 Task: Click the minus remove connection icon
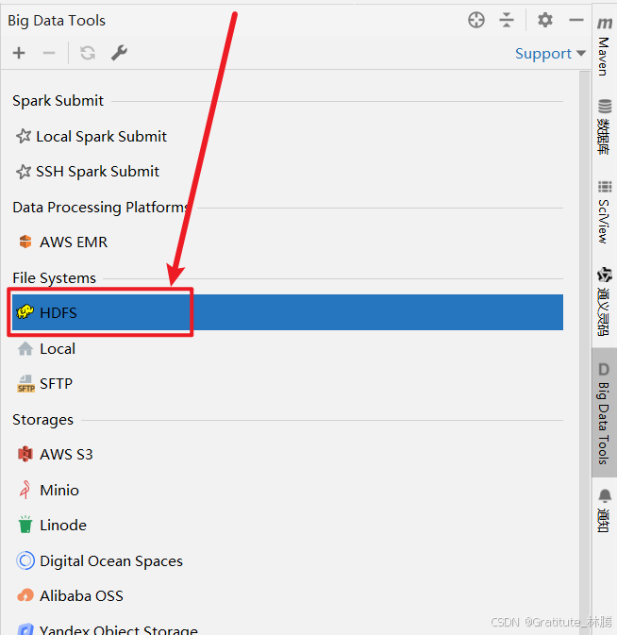pos(49,53)
